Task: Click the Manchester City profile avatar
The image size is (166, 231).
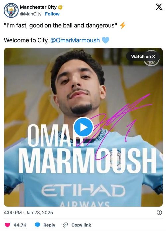Action: pyautogui.click(x=11, y=10)
